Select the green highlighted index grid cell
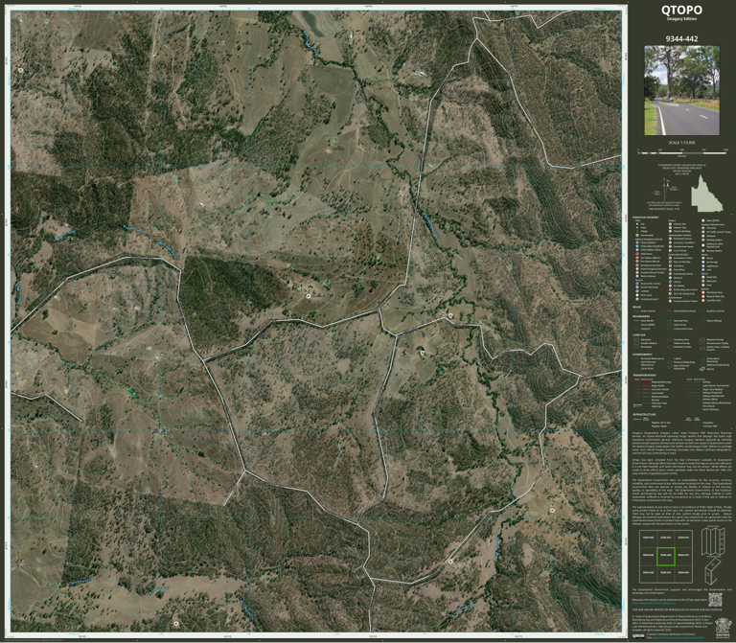Image resolution: width=736 pixels, height=643 pixels. (x=666, y=556)
